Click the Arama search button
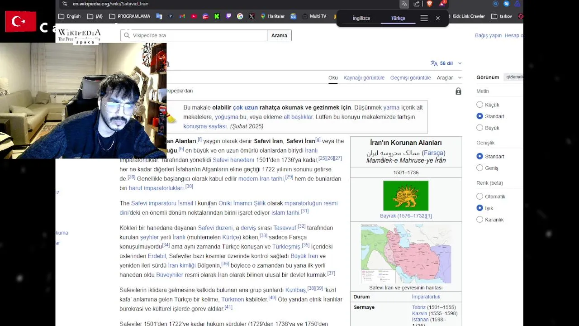The image size is (579, 326). click(x=279, y=35)
